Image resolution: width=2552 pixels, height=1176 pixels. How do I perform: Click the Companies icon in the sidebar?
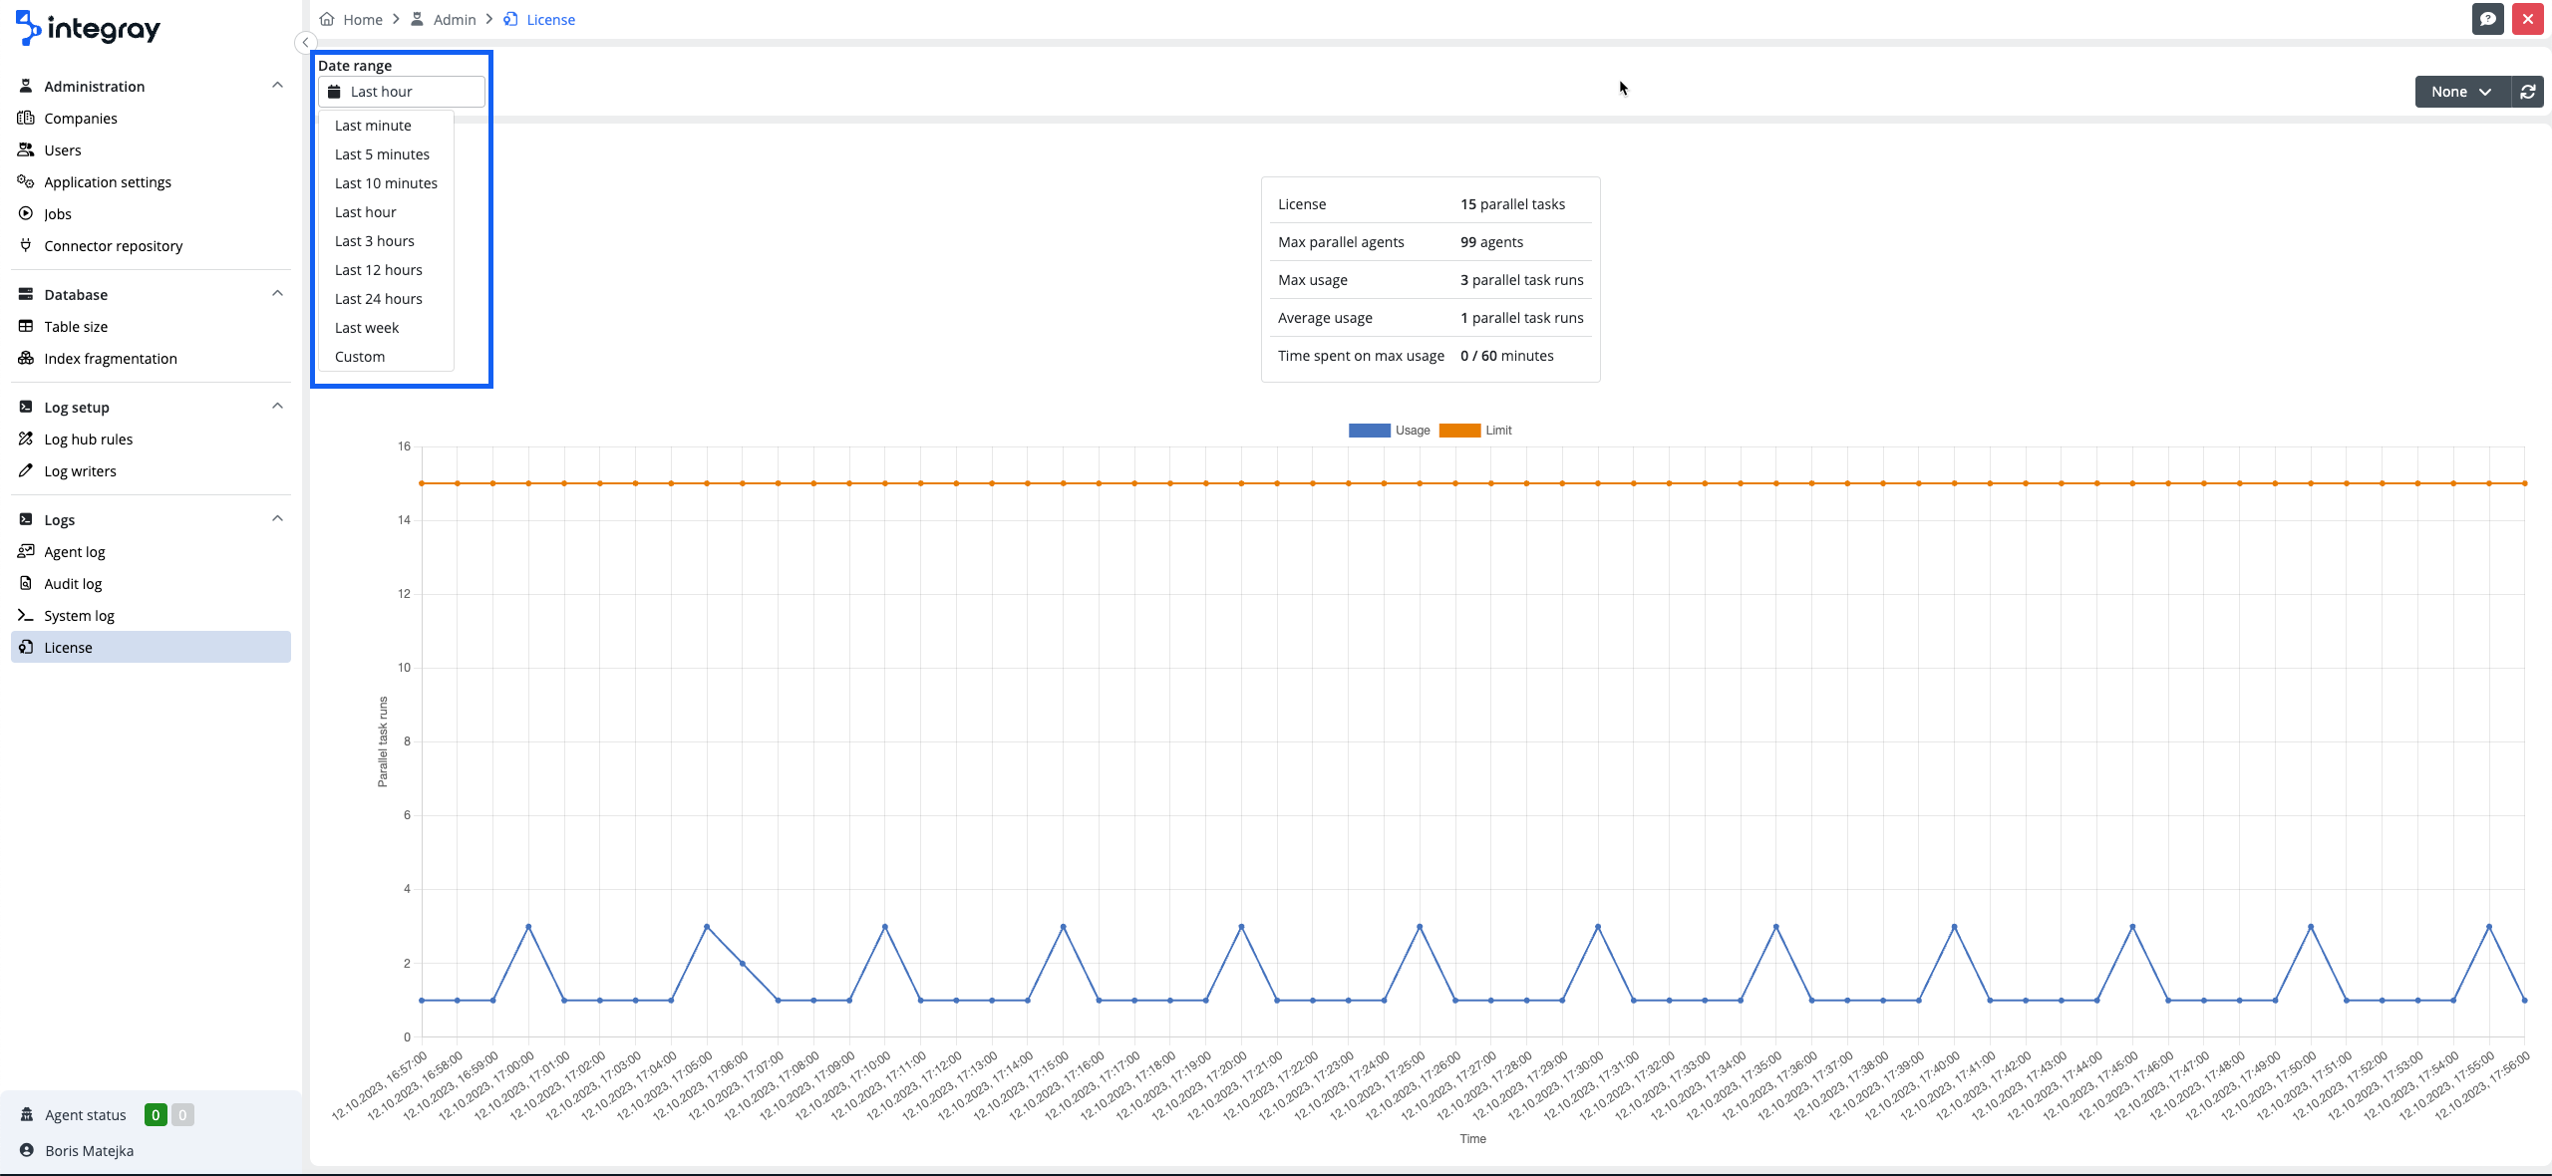pos(26,119)
